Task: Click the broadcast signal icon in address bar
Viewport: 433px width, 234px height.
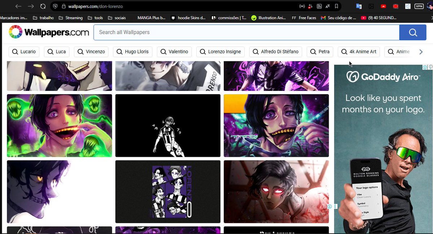Action: click(x=302, y=6)
